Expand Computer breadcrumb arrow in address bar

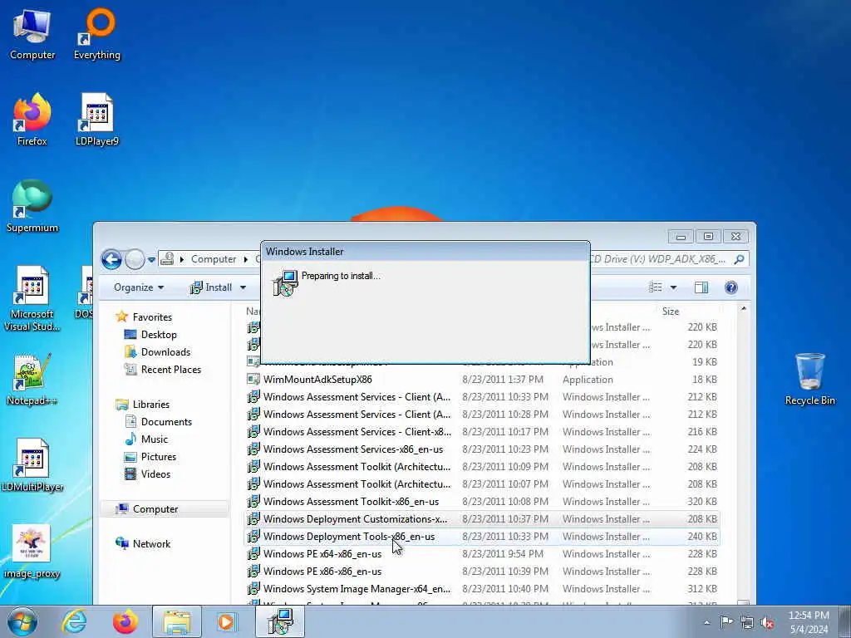(246, 259)
